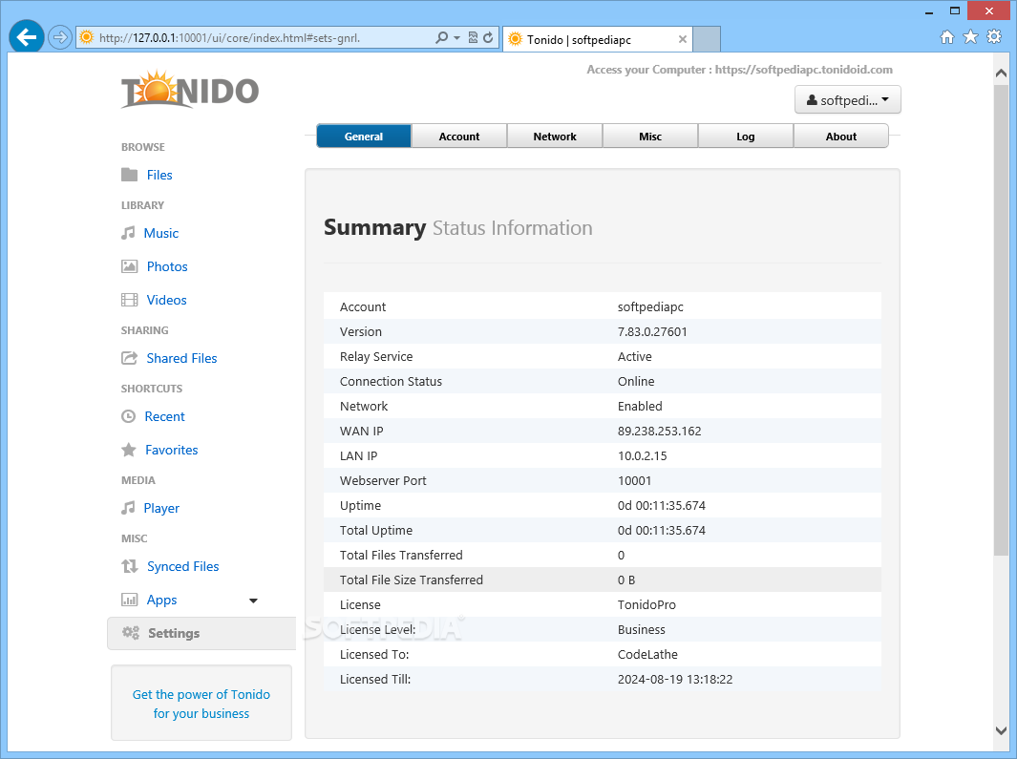Viewport: 1017px width, 759px height.
Task: Click the browser tools gear icon
Action: pyautogui.click(x=994, y=36)
